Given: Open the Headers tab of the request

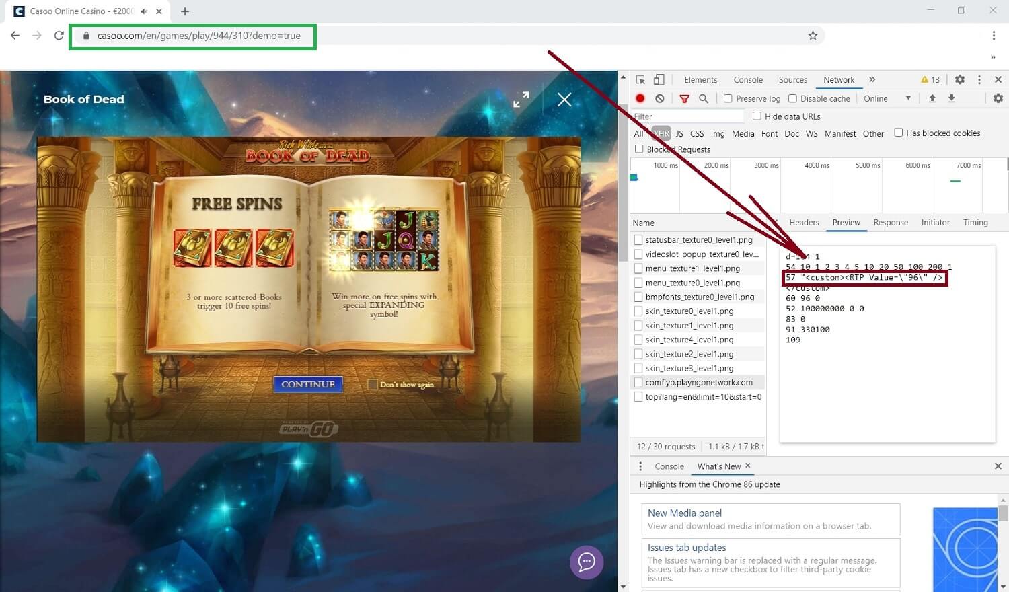Looking at the screenshot, I should [804, 223].
